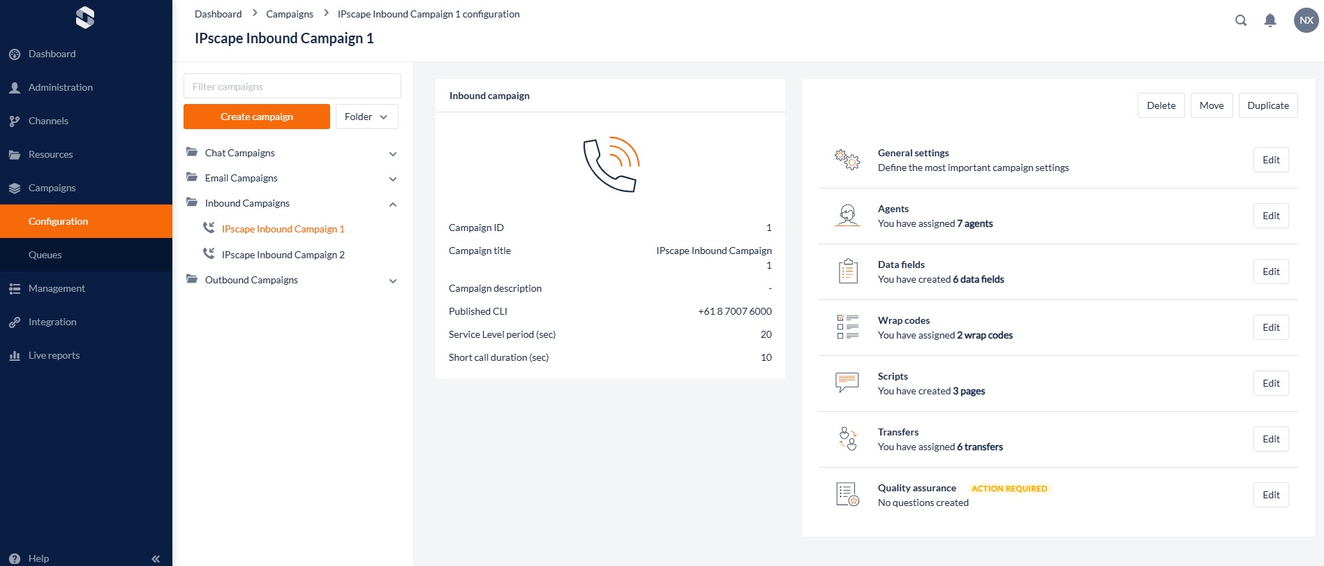Edit the Wrap codes section
The image size is (1324, 566).
click(x=1270, y=327)
